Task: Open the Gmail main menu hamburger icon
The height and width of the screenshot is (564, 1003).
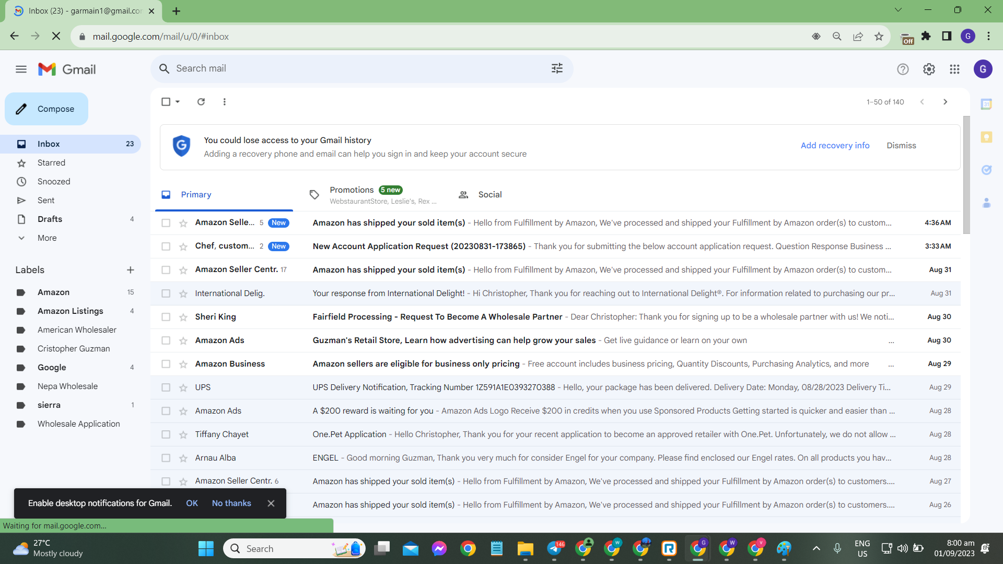Action: coord(21,69)
